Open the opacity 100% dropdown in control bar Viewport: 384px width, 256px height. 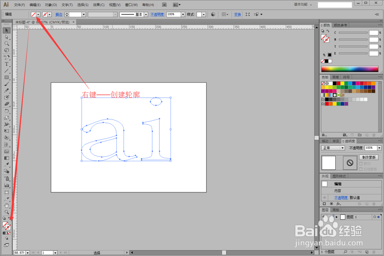click(x=183, y=15)
